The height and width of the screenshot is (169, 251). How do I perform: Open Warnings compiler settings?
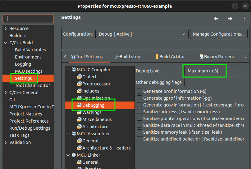pyautogui.click(x=92, y=112)
